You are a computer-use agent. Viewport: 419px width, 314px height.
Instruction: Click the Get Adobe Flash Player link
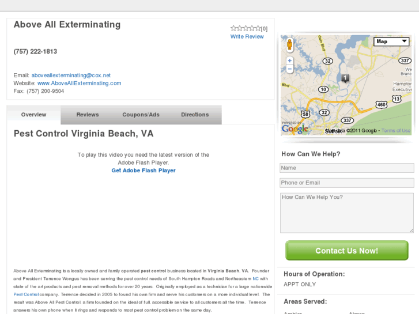[x=144, y=171]
